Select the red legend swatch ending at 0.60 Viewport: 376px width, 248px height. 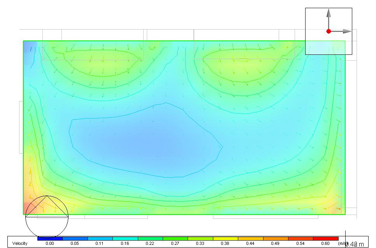pyautogui.click(x=326, y=239)
